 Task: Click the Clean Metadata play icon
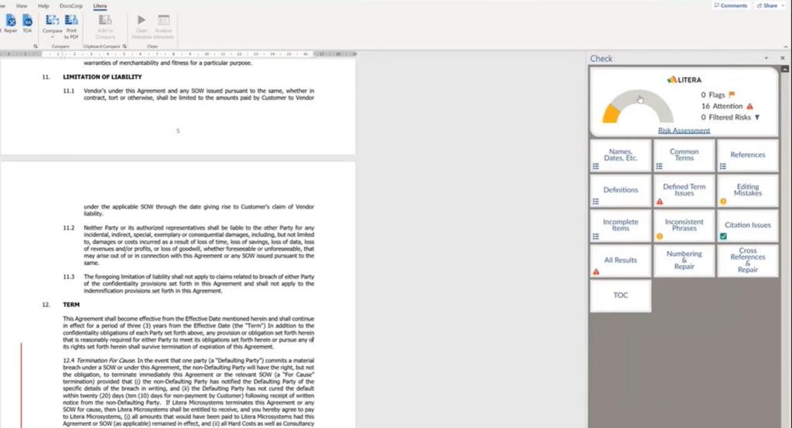click(x=142, y=19)
